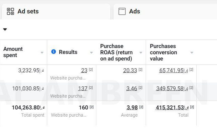The width and height of the screenshot is (217, 130).
Task: Expand the black caret dropdown above the table
Action: click(x=5, y=30)
